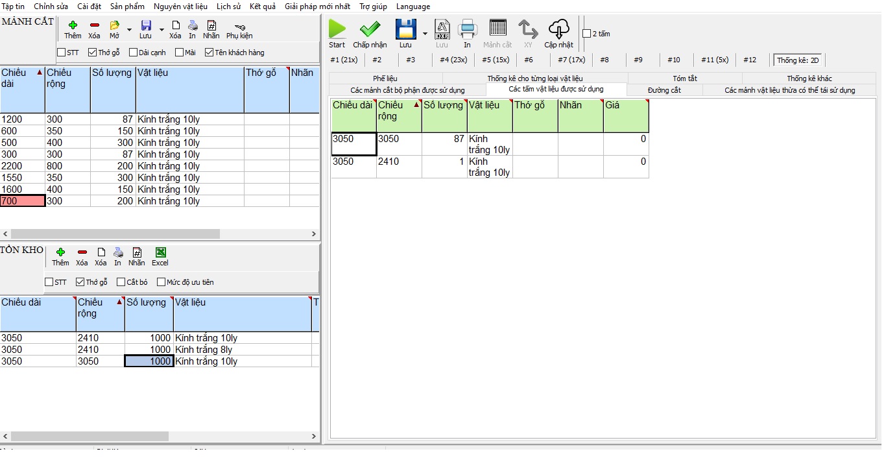Viewport: 886px width, 471px height.
Task: Select layout button #4 (23x)
Action: coord(453,60)
